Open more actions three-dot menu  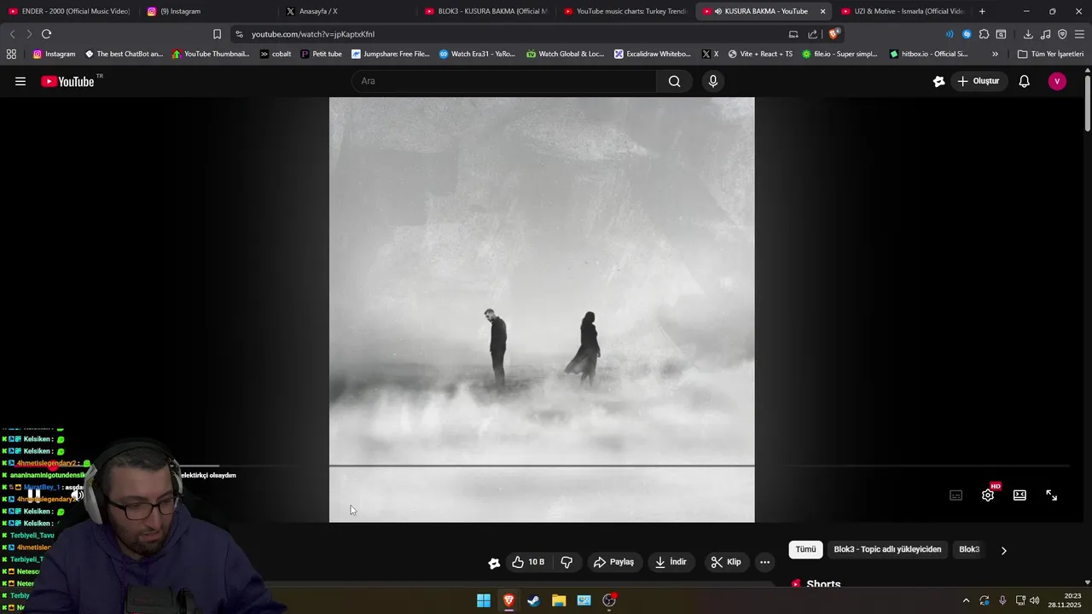(764, 562)
